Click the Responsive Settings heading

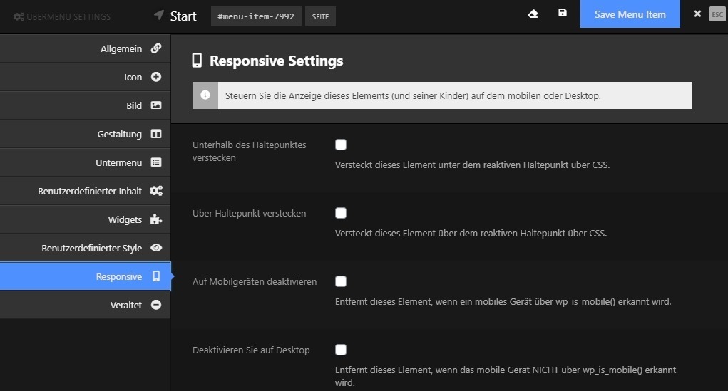[x=276, y=61]
